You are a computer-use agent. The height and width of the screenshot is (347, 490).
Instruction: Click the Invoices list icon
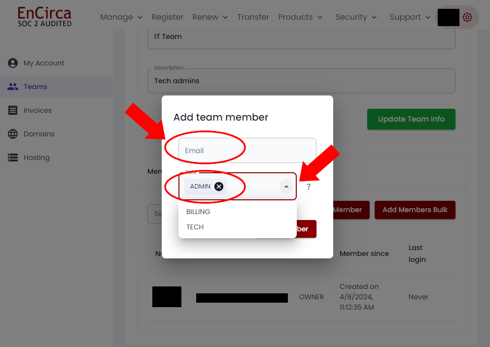click(13, 110)
